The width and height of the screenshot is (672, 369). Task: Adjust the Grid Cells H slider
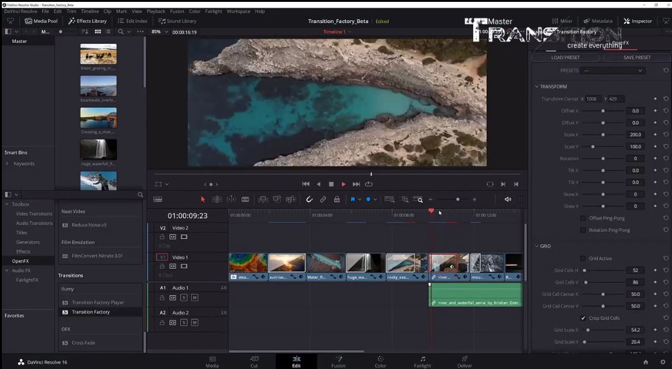click(x=584, y=271)
